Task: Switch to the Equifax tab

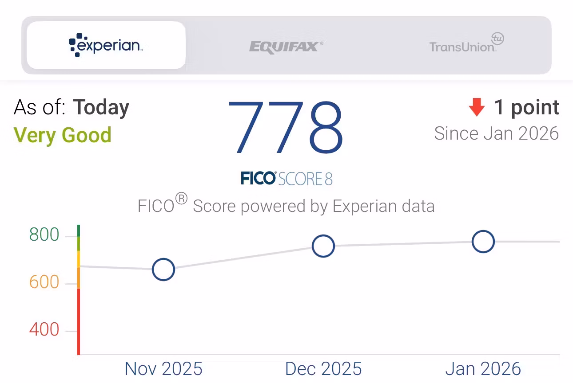Action: coord(286,46)
